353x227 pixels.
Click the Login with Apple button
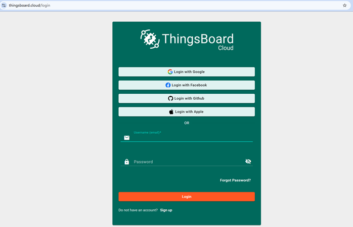(187, 111)
